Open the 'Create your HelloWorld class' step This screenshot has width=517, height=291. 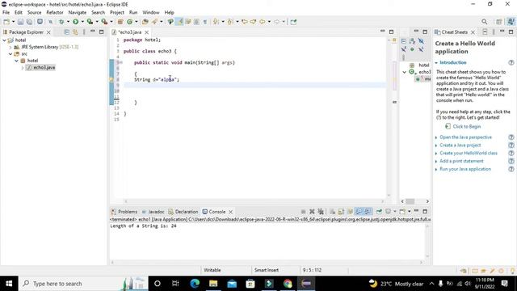[469, 153]
